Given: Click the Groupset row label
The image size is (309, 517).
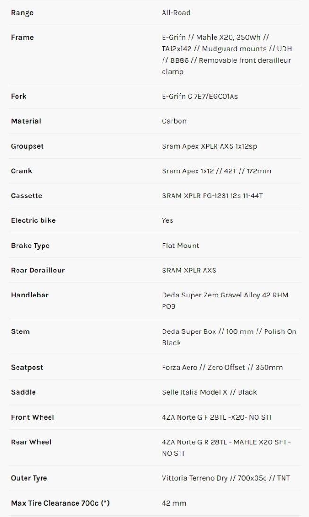Looking at the screenshot, I should [27, 146].
